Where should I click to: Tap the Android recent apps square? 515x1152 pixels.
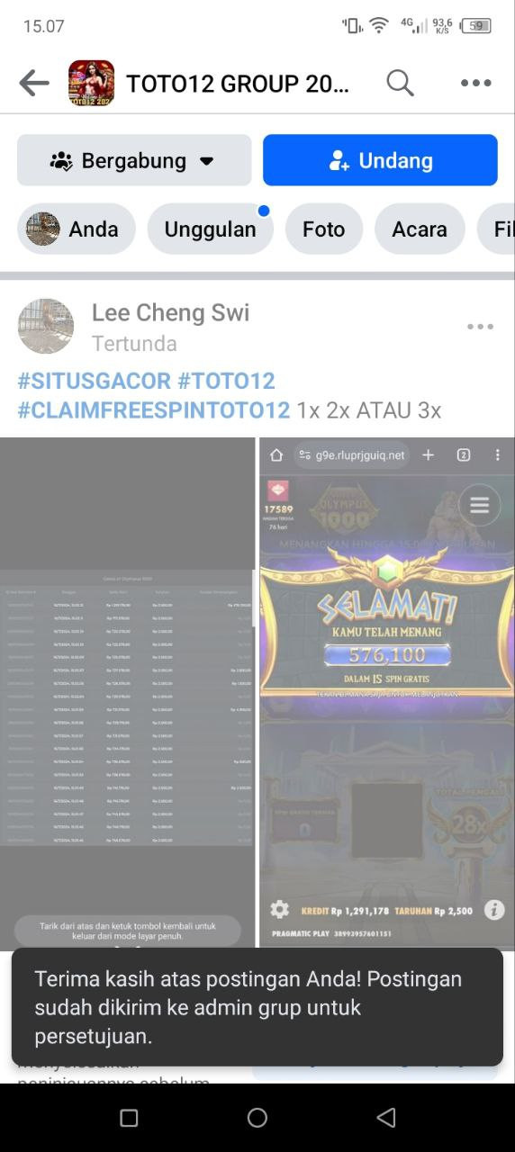click(129, 1118)
